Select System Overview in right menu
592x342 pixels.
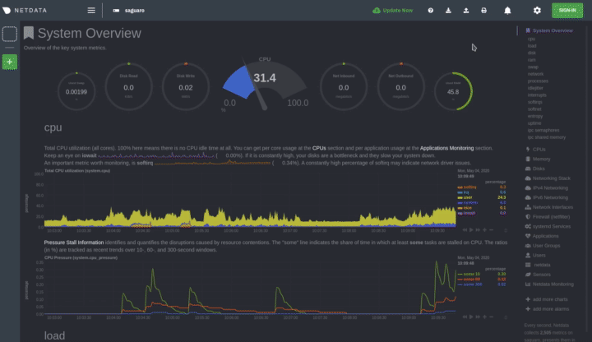(553, 30)
